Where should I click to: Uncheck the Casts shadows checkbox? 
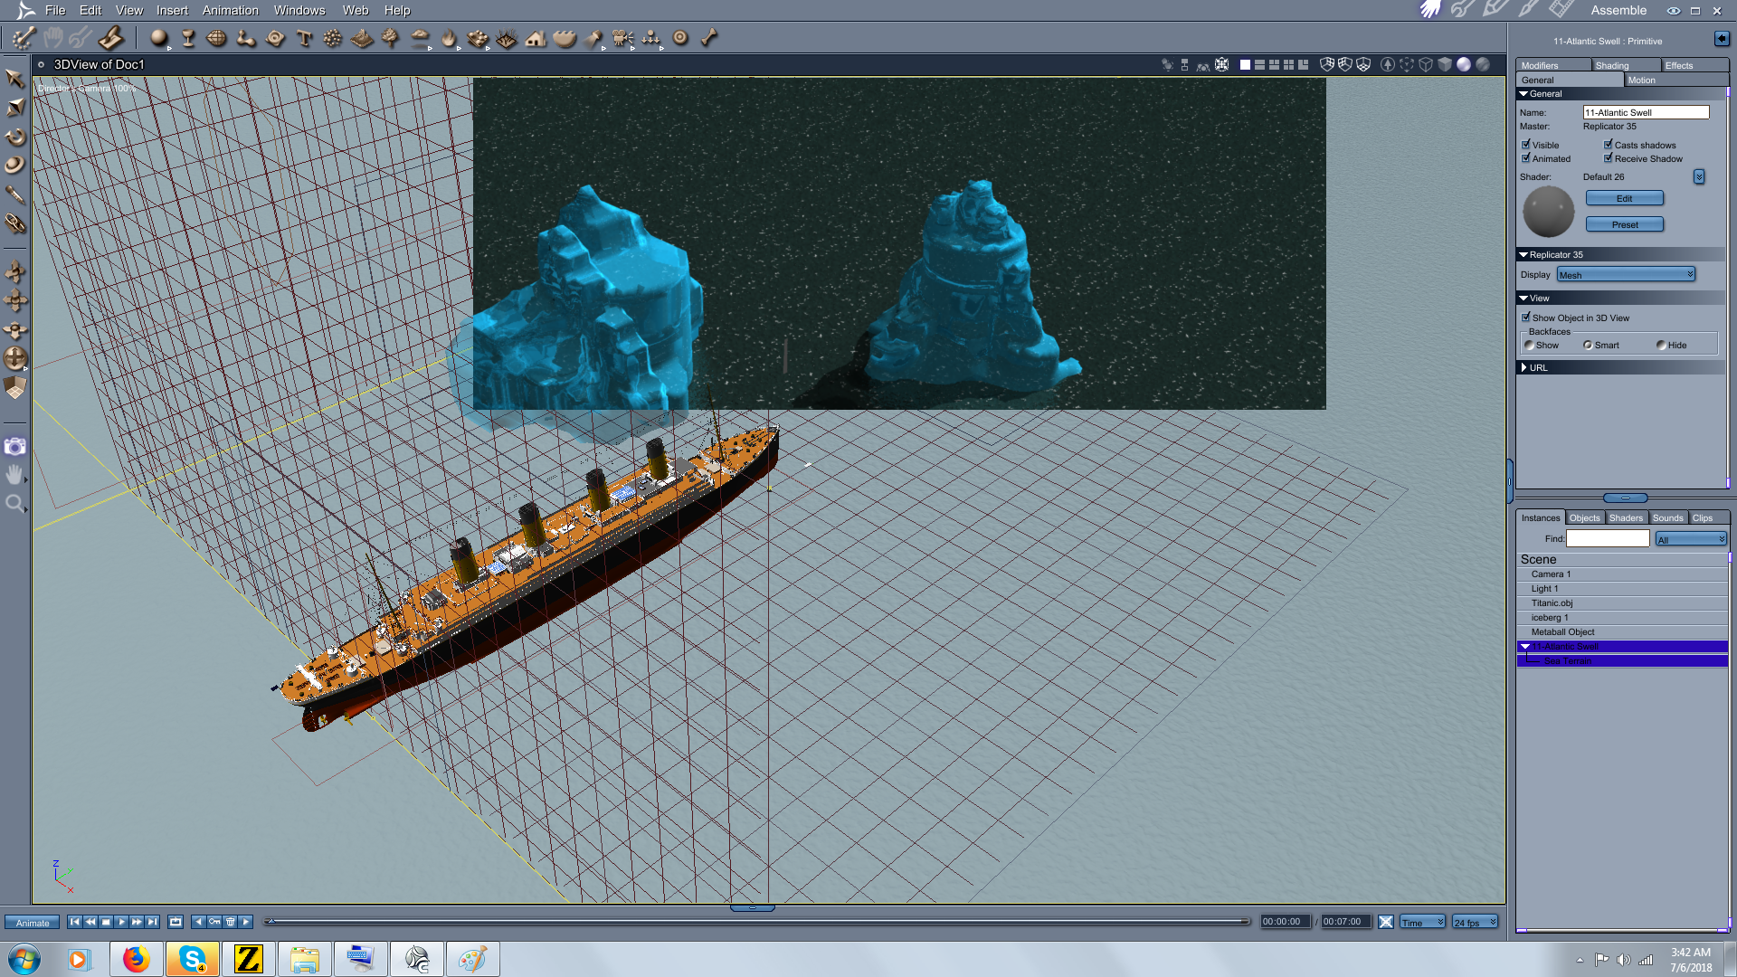[1609, 145]
